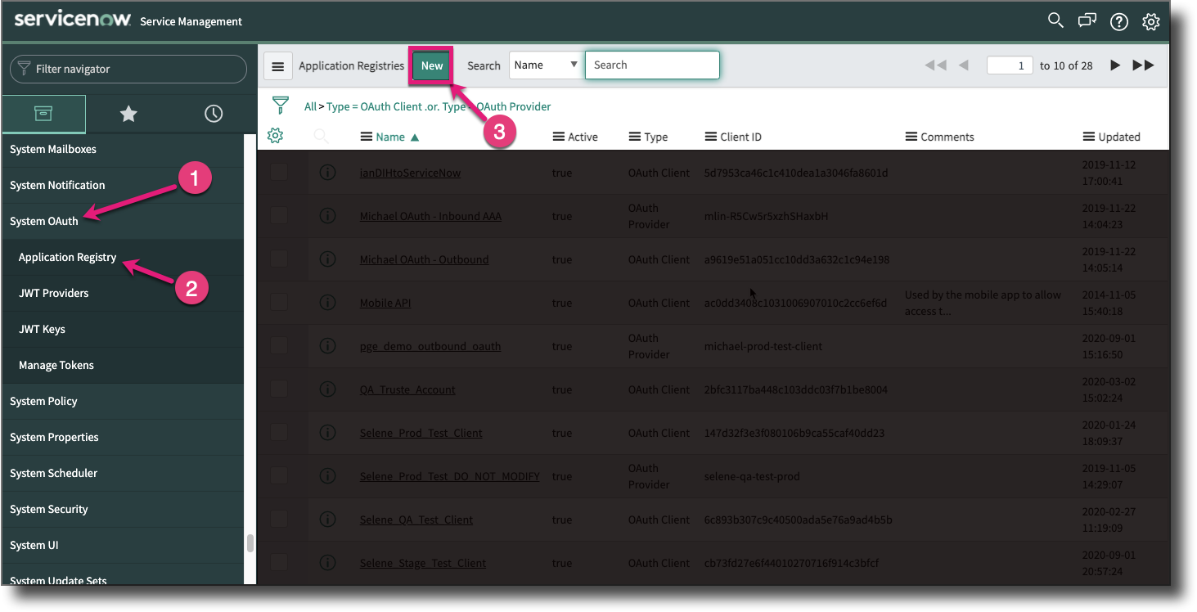Click the New button
The image size is (1197, 612).
(430, 65)
